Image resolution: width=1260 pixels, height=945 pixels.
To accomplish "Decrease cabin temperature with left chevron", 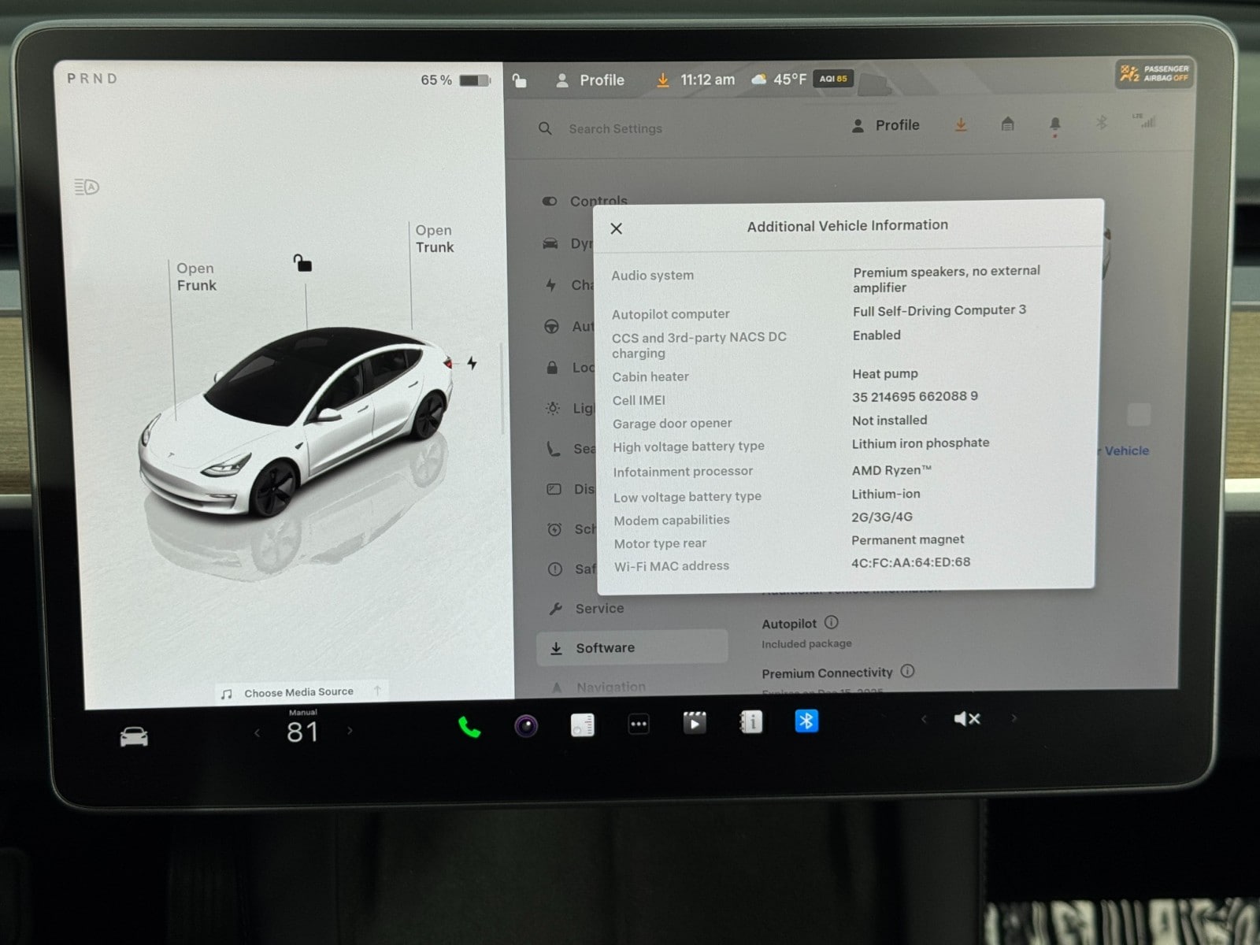I will point(257,733).
